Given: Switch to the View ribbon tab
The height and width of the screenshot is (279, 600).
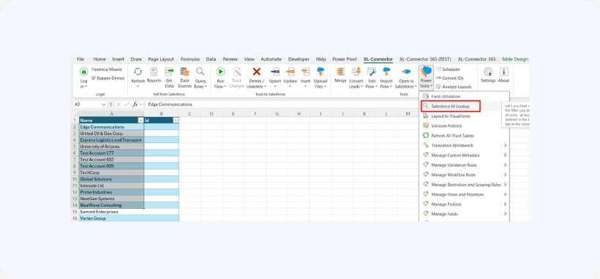Looking at the screenshot, I should [x=249, y=59].
